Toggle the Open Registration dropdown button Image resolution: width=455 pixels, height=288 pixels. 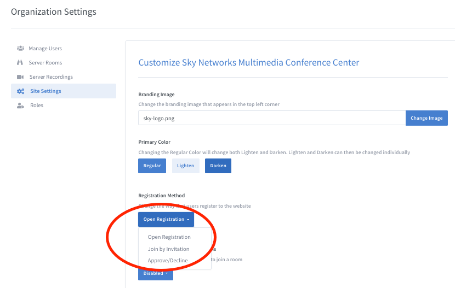(166, 219)
